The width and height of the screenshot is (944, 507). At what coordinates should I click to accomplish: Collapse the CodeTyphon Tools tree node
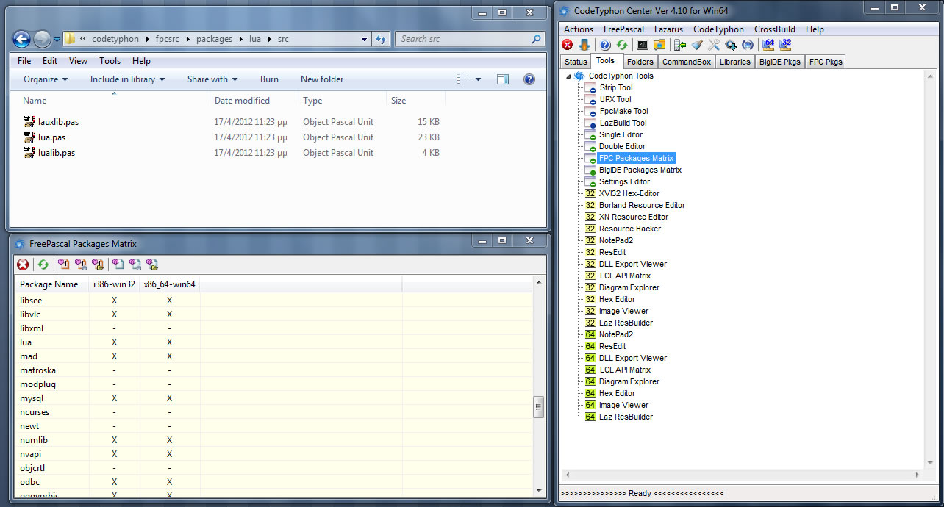pyautogui.click(x=568, y=76)
